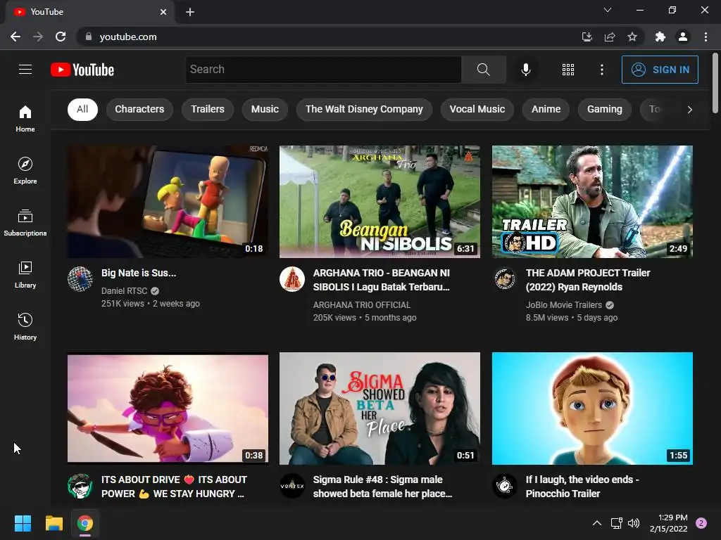Open Chrome three-dot menu
This screenshot has width=721, height=540.
(x=706, y=37)
